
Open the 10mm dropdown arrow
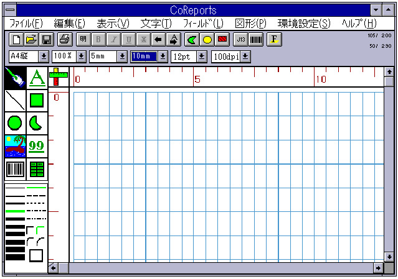coord(163,57)
